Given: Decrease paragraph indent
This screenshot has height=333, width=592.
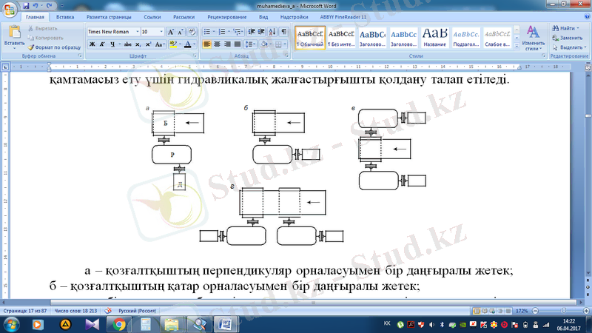Looking at the screenshot, I should point(252,32).
